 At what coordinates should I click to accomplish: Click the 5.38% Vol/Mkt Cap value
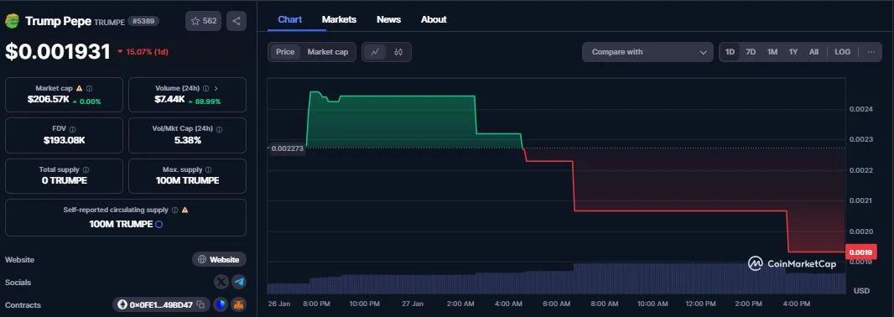point(188,140)
